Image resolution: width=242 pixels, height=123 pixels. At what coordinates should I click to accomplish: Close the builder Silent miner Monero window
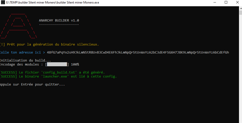tap(237, 2)
